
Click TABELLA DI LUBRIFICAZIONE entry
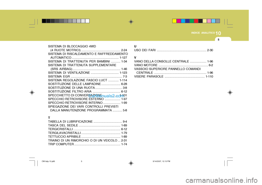88,121
